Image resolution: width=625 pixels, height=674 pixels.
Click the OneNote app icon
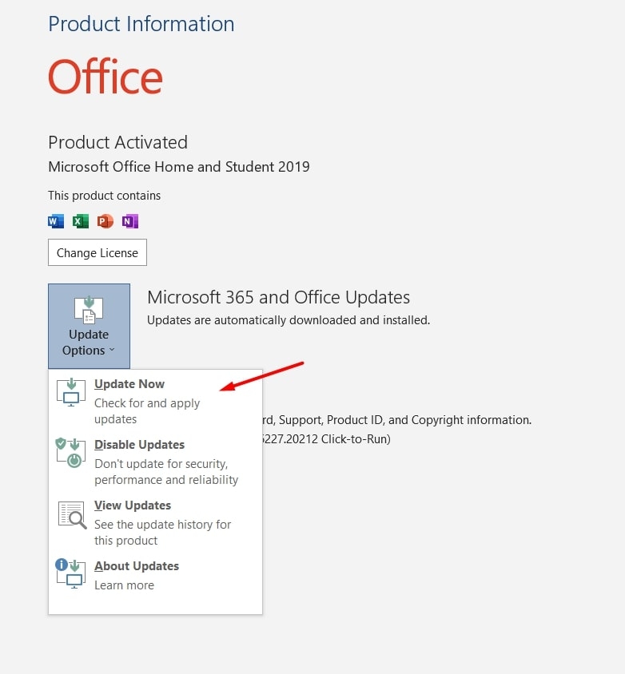(130, 221)
